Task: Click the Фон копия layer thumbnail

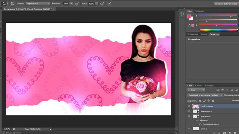Action: (x=196, y=117)
